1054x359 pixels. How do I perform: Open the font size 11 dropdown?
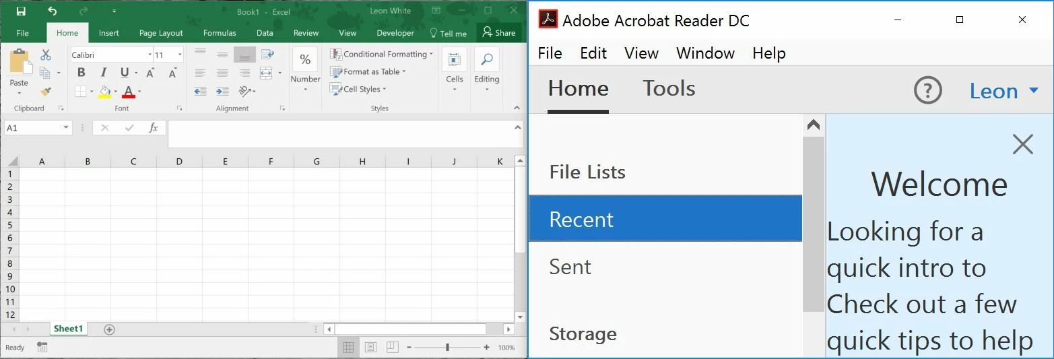(x=179, y=55)
